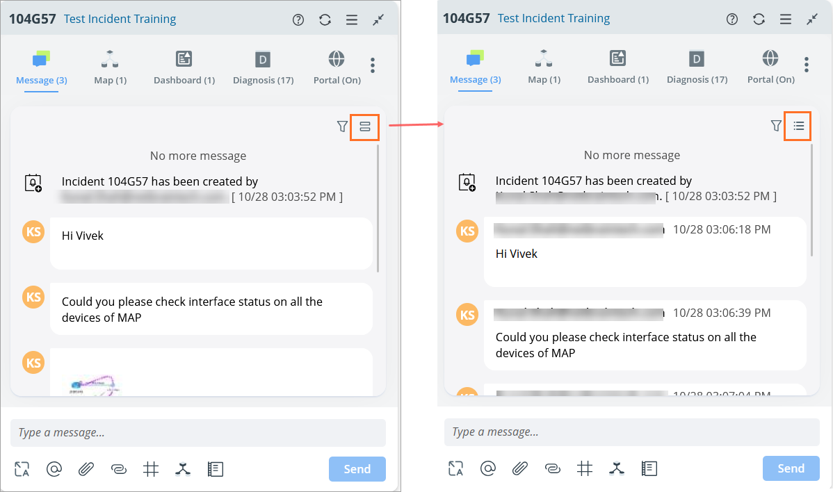Click the help question mark in left header
833x492 pixels.
[298, 19]
